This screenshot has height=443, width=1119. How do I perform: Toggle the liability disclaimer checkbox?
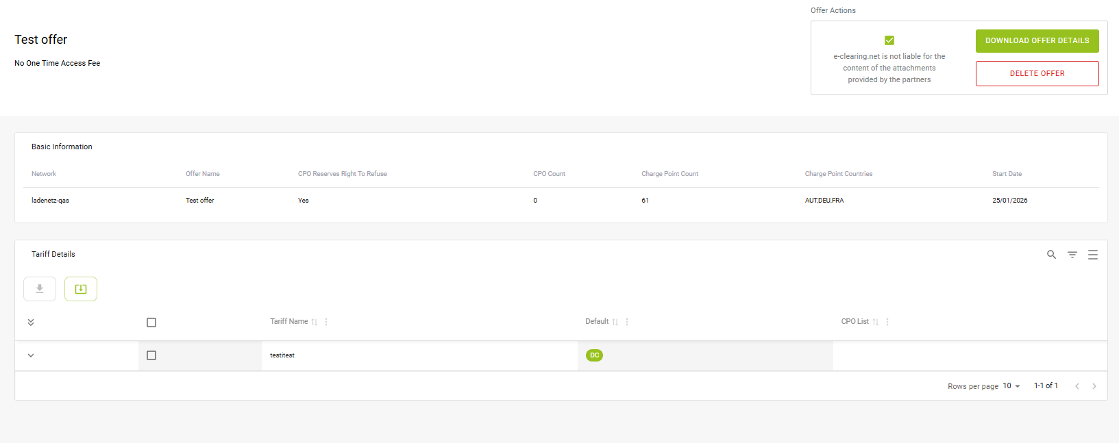pos(889,40)
